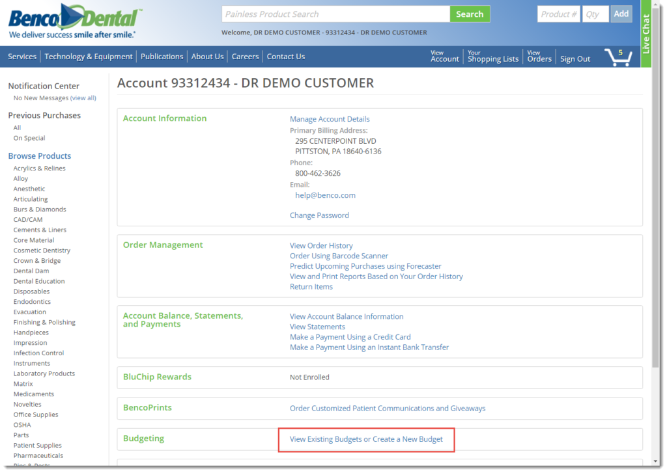The height and width of the screenshot is (473, 667).
Task: Go to View Account
Action: 444,57
